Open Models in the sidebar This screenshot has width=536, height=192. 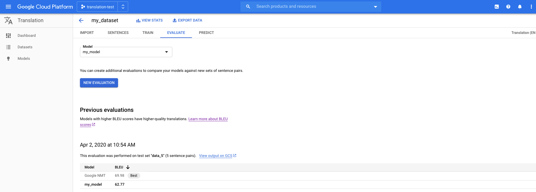pyautogui.click(x=24, y=59)
